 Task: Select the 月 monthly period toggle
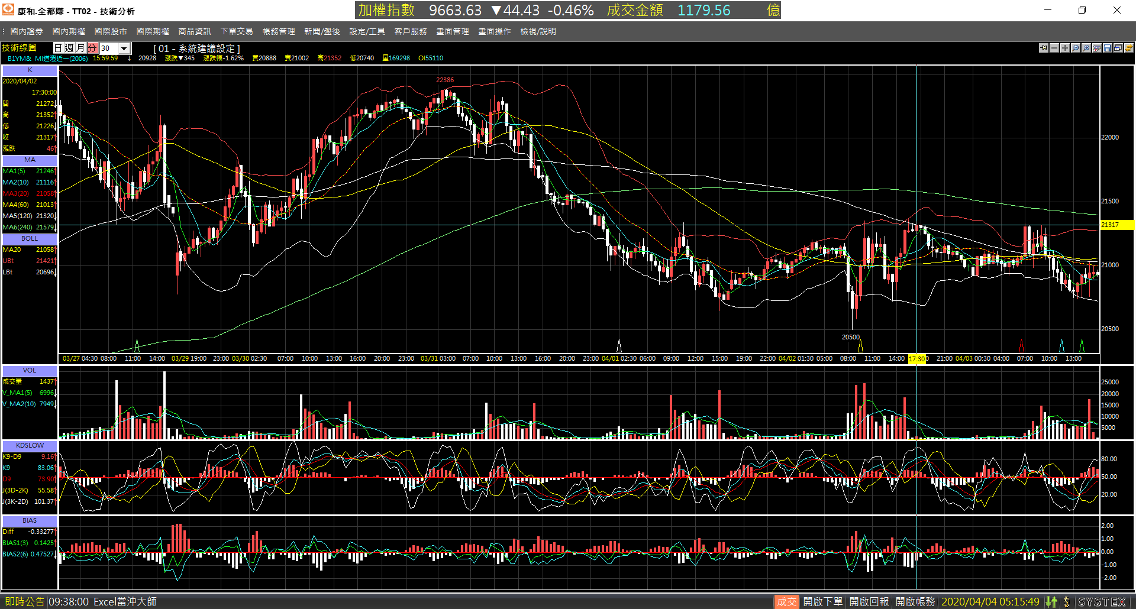[81, 48]
